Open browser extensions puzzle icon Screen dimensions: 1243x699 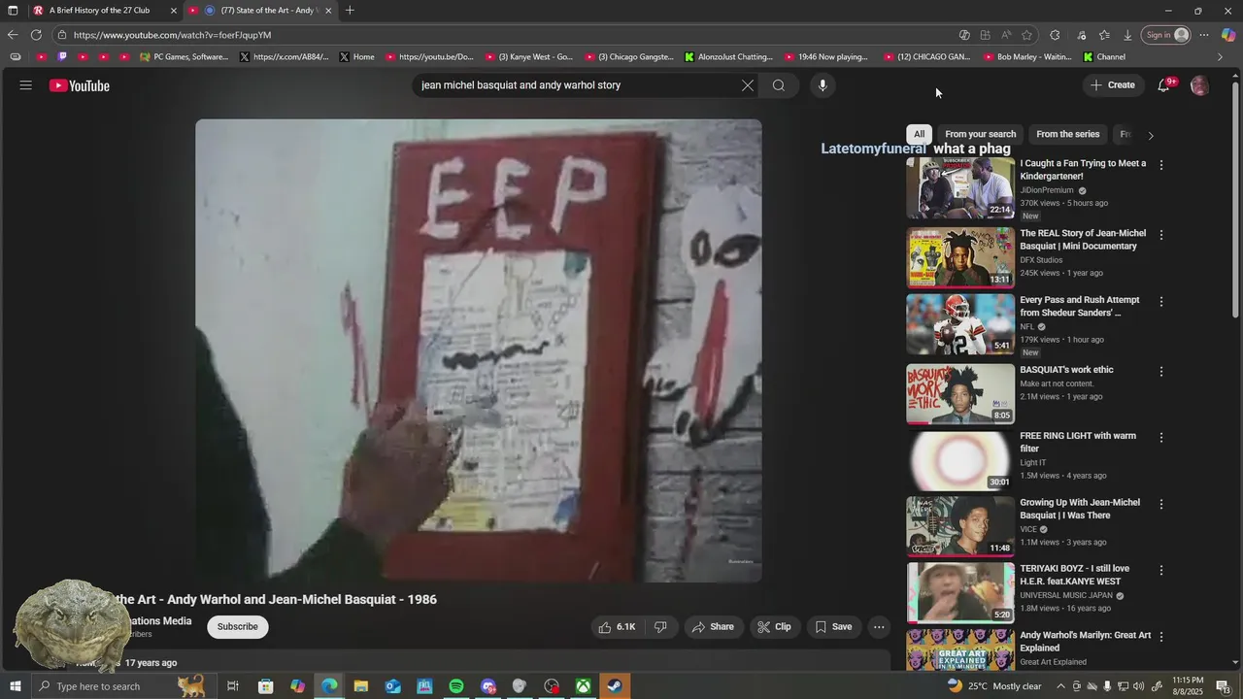point(1055,35)
